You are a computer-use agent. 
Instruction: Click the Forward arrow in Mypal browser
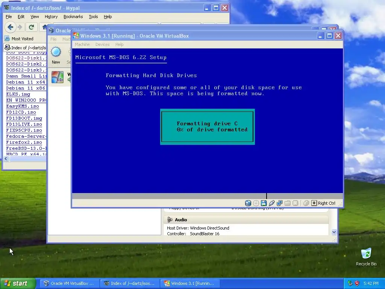pos(20,27)
